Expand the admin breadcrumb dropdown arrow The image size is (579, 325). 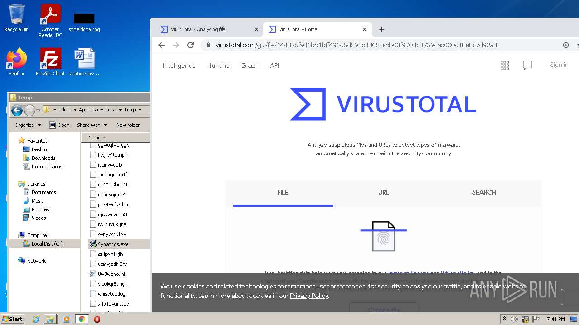coord(75,110)
